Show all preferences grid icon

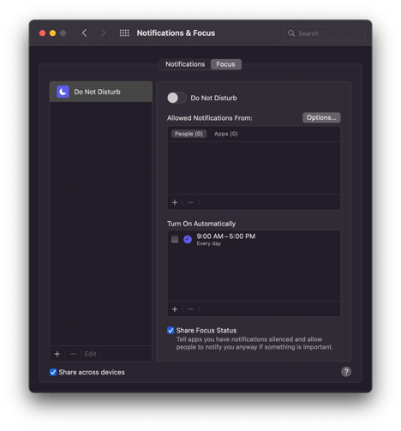(x=124, y=33)
